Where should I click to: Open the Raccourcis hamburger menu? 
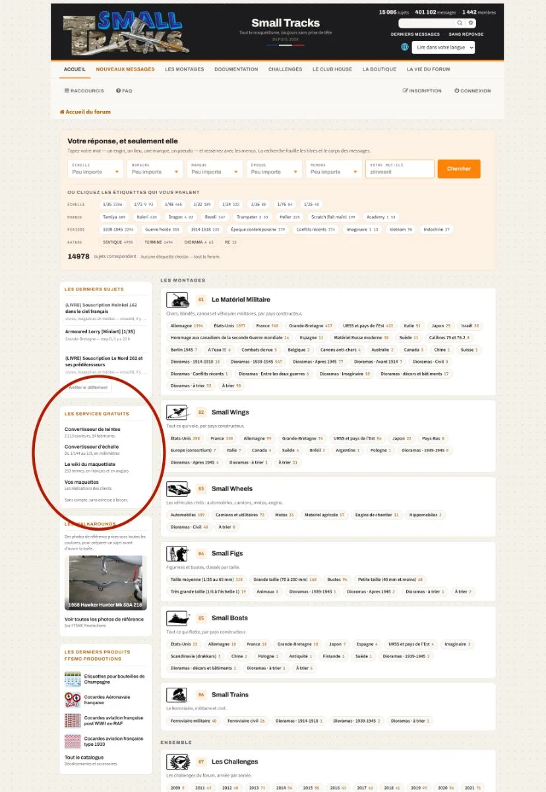coord(84,91)
